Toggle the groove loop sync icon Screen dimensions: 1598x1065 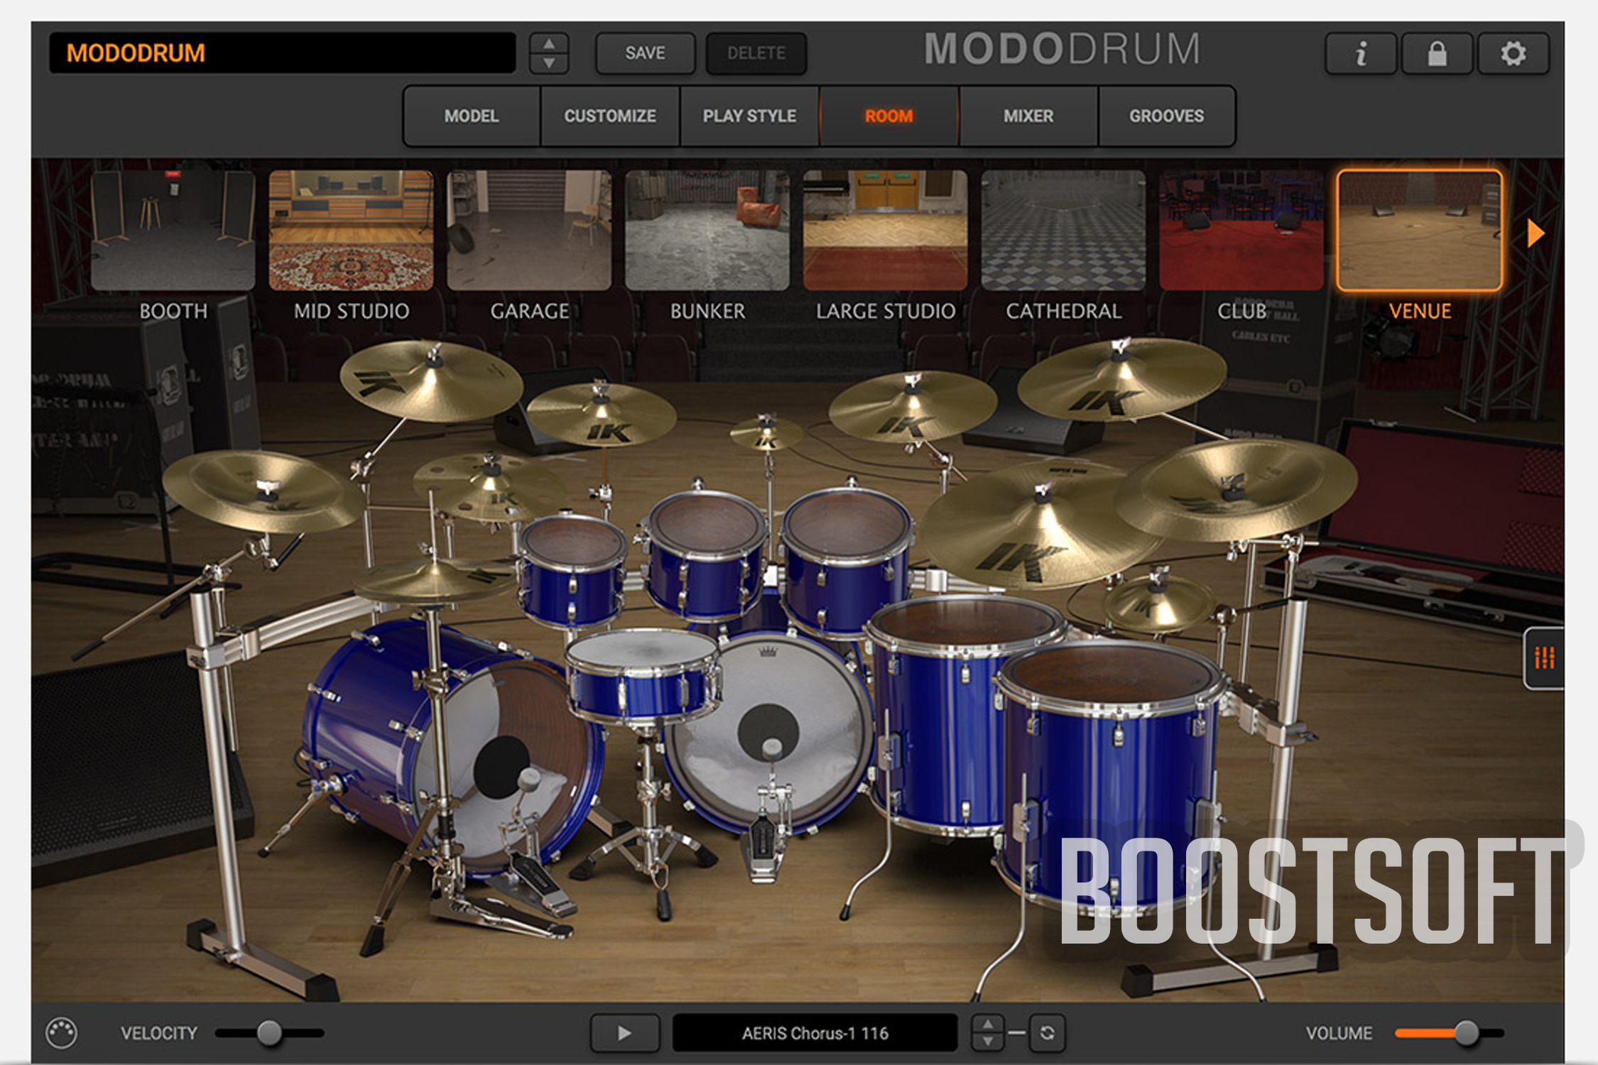1047,1032
